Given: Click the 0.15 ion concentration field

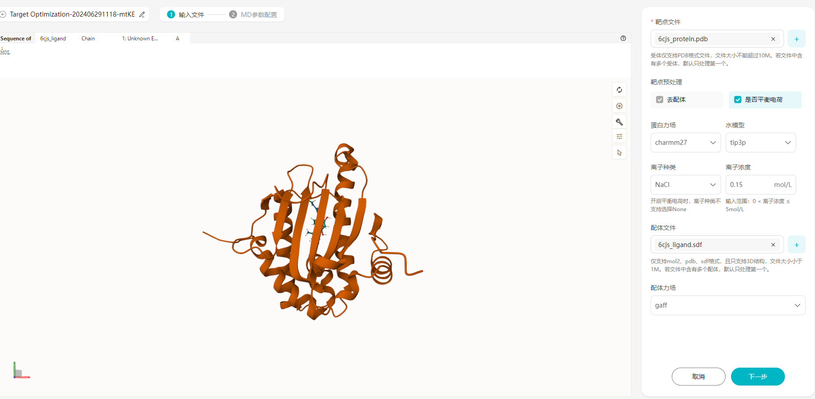Looking at the screenshot, I should click(761, 185).
